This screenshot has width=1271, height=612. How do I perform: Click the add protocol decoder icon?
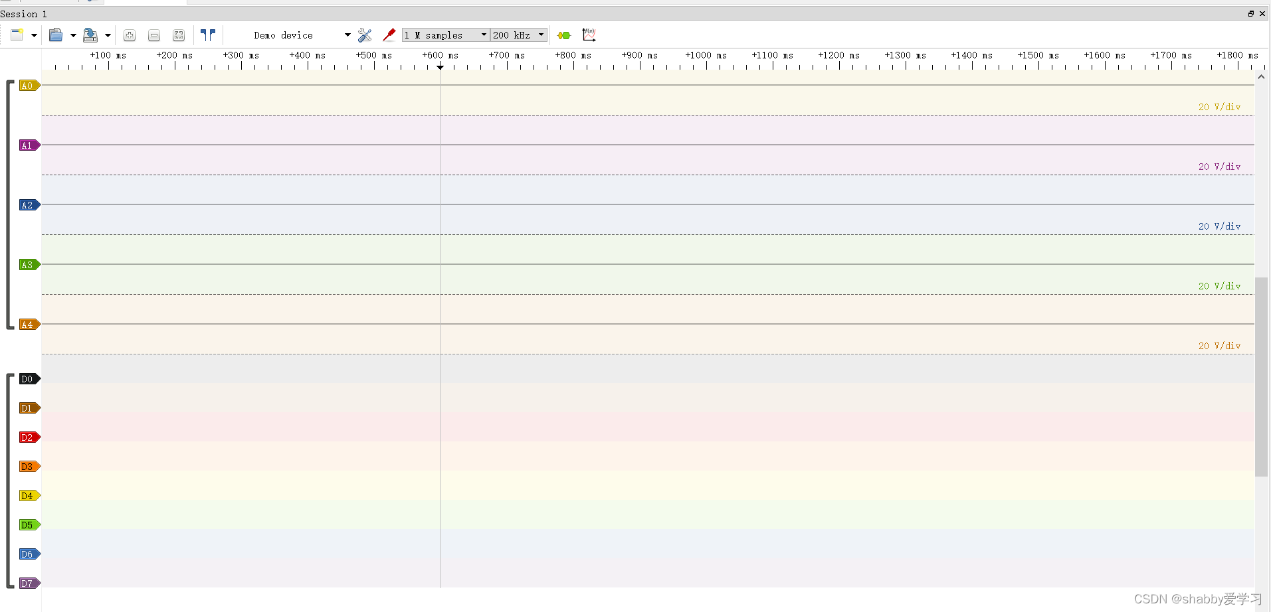(564, 35)
